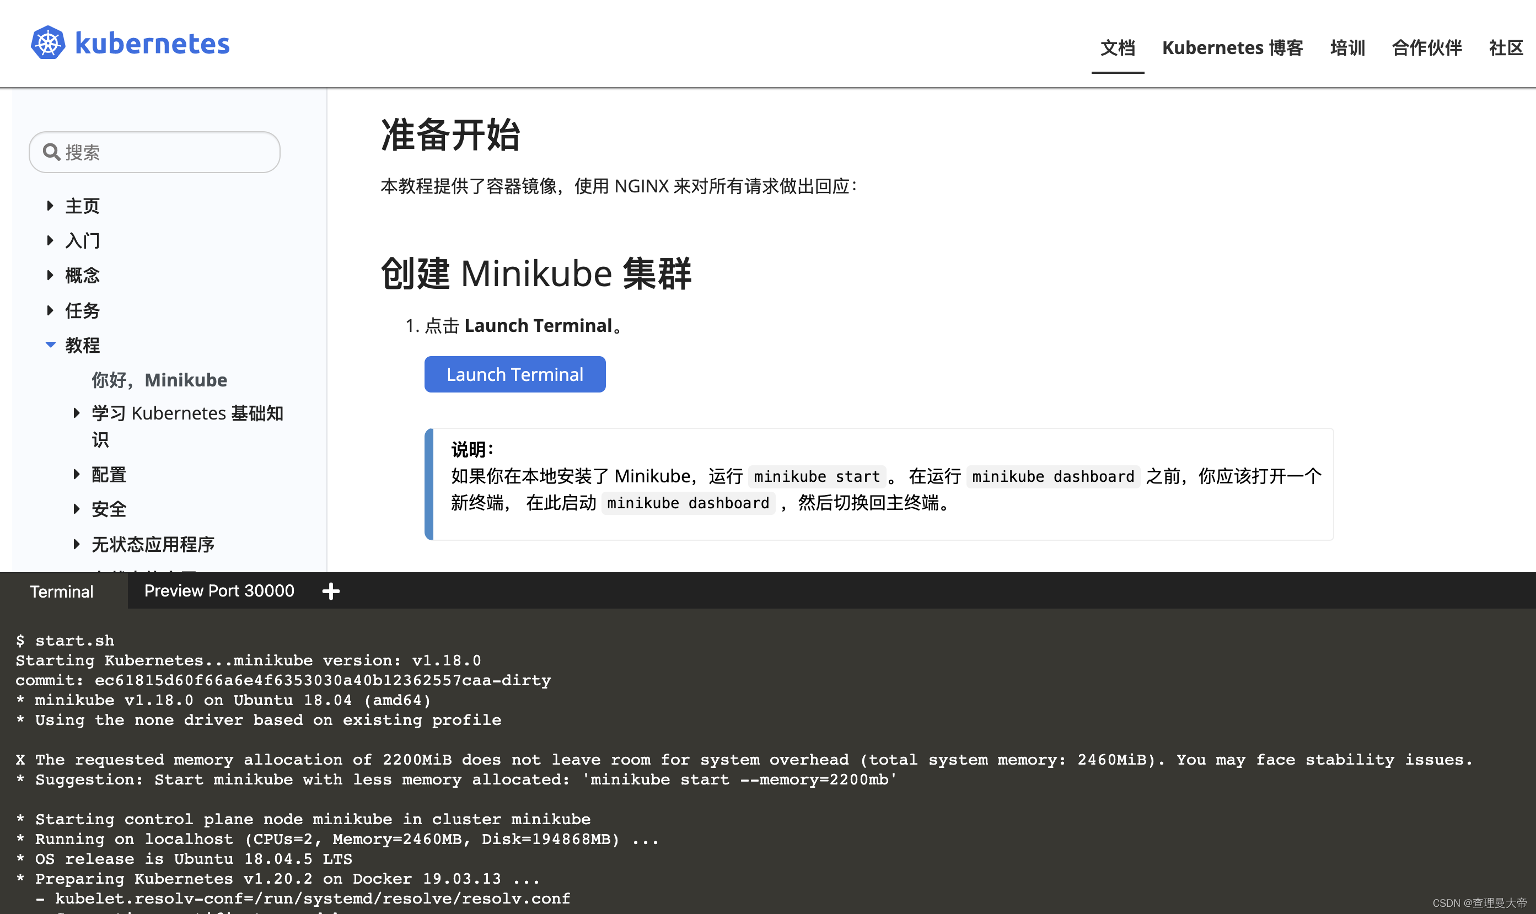This screenshot has height=914, width=1536.
Task: Click the magnifier icon in the search box
Action: click(x=51, y=152)
